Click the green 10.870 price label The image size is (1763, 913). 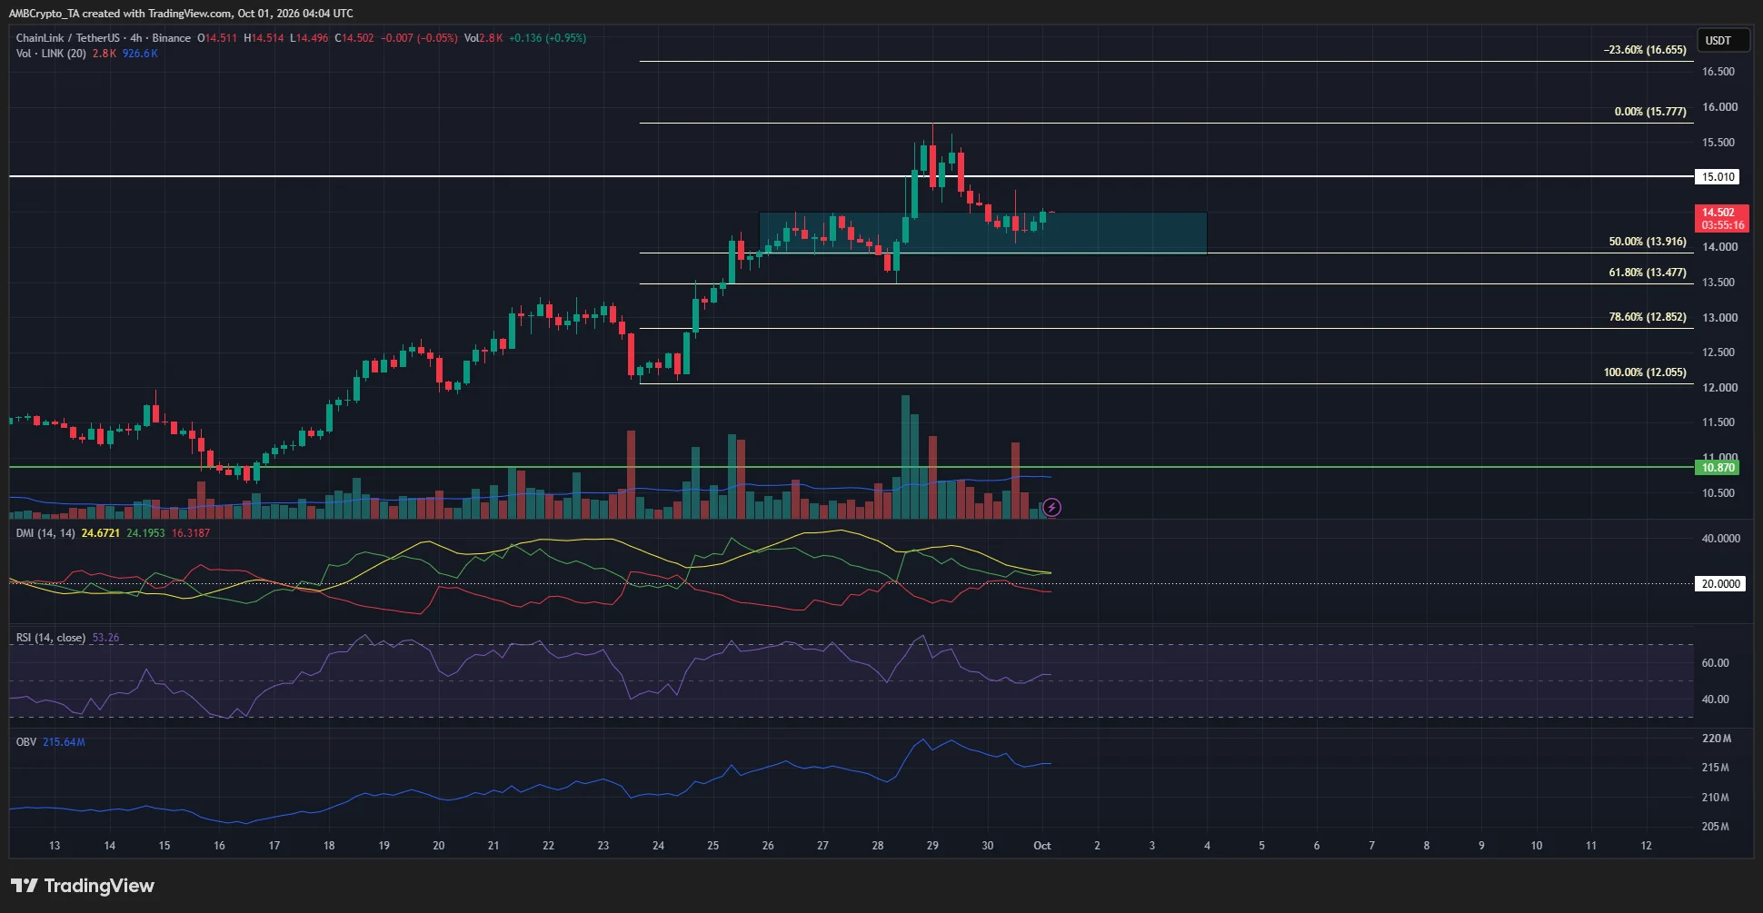pos(1718,468)
